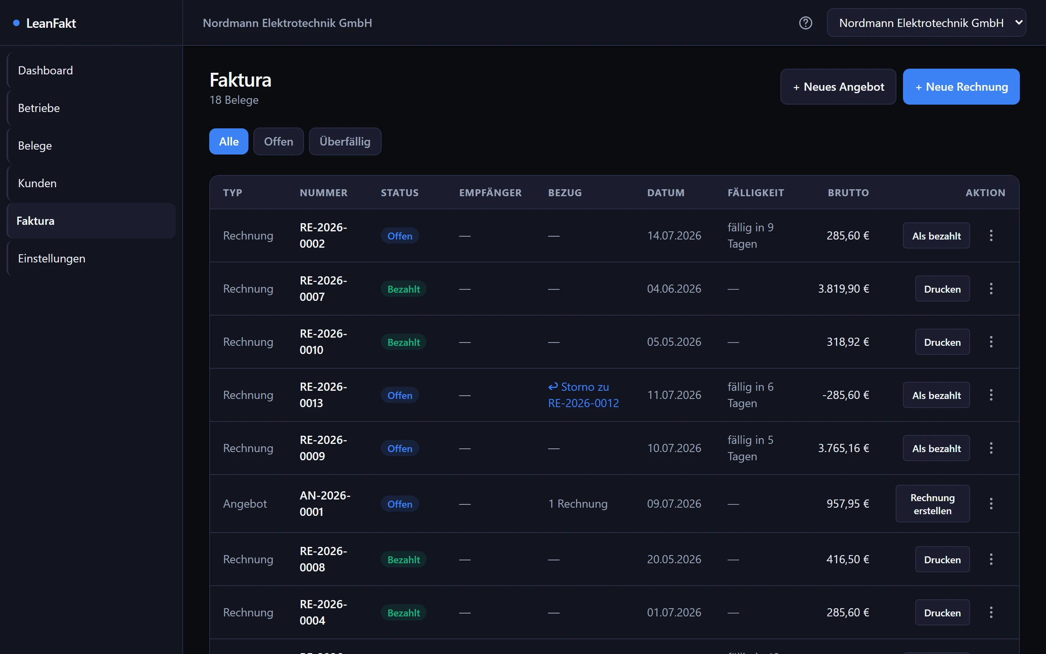Click invoice number RE-2026-0008
1046x654 pixels.
pyautogui.click(x=323, y=559)
